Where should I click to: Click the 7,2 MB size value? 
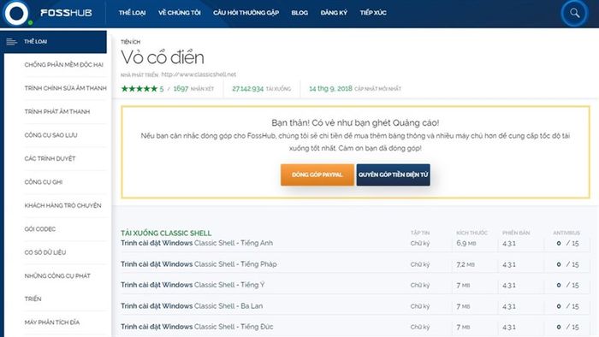pyautogui.click(x=466, y=264)
